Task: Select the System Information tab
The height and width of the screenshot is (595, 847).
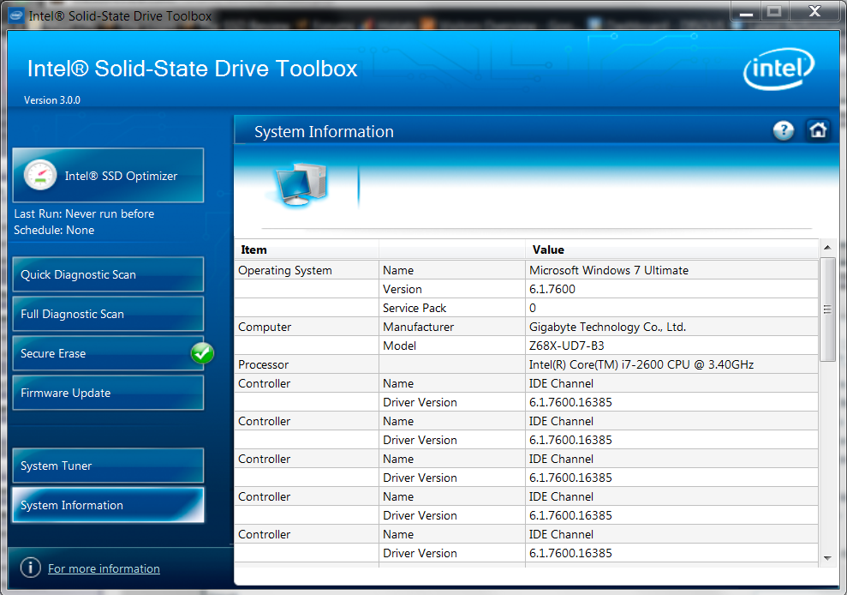Action: [x=108, y=505]
